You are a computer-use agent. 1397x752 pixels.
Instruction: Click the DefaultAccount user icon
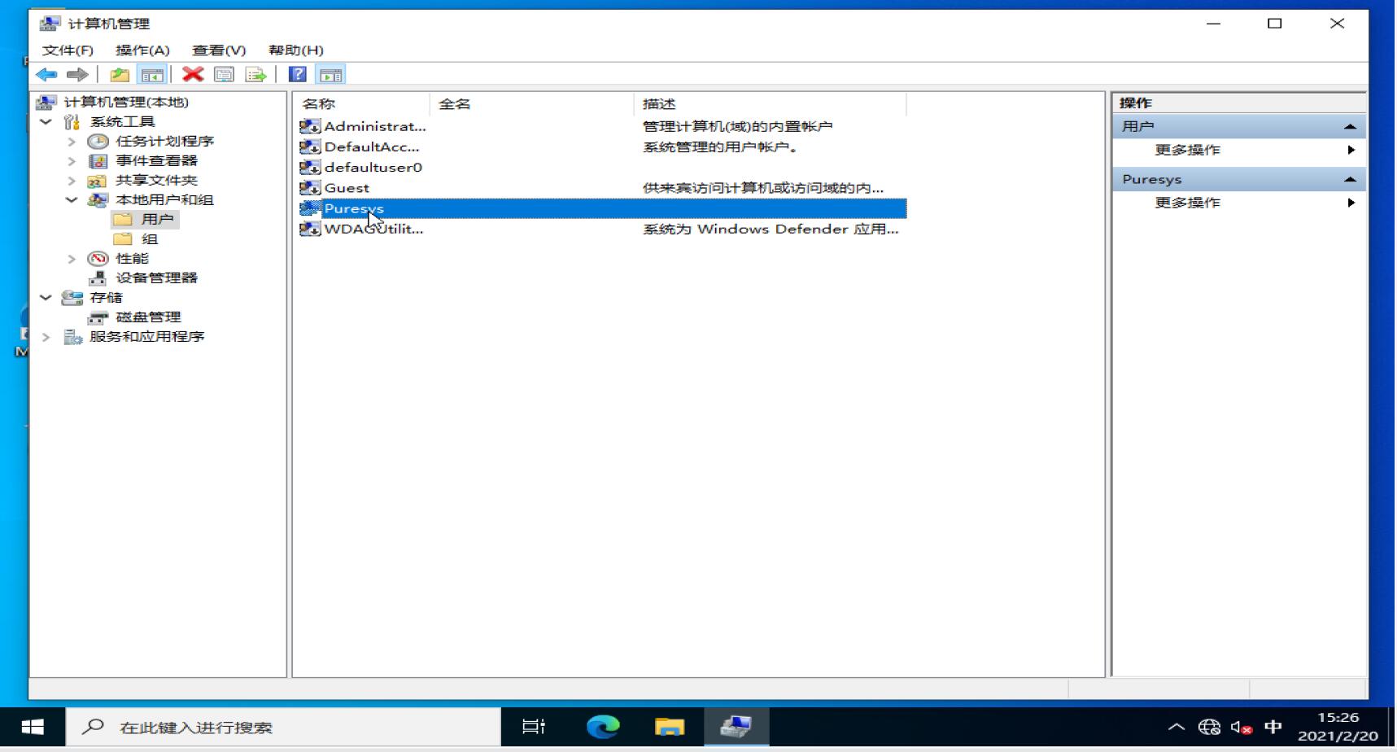pos(310,146)
